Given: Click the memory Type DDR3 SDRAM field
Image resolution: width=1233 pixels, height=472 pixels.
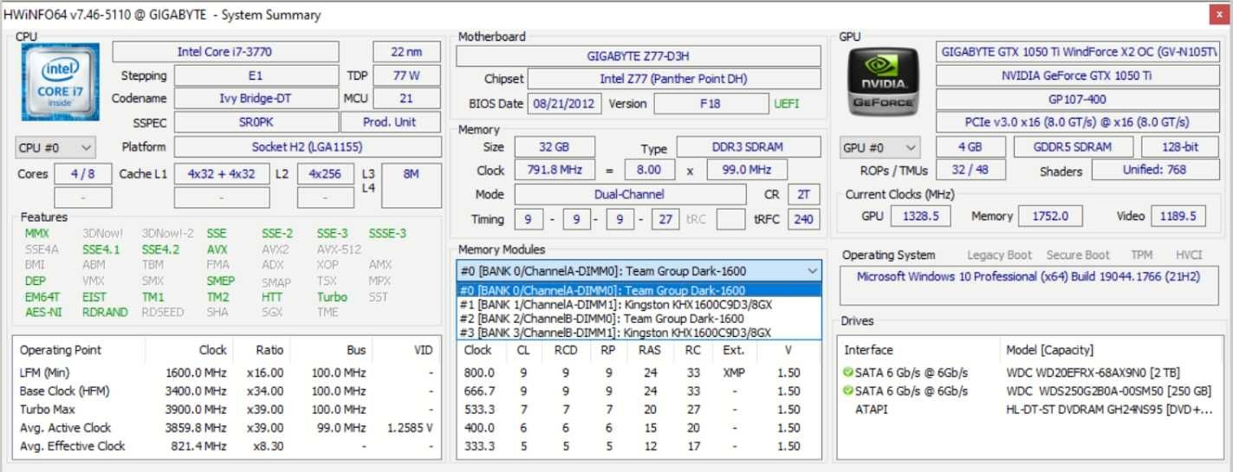Looking at the screenshot, I should click(x=749, y=148).
